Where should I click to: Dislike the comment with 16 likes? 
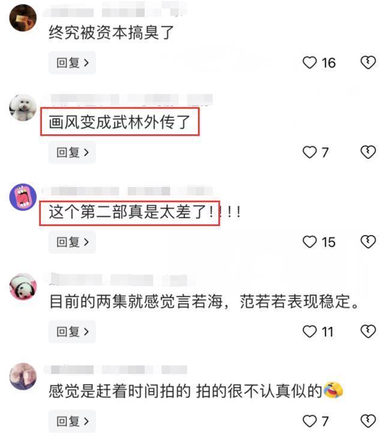click(368, 62)
